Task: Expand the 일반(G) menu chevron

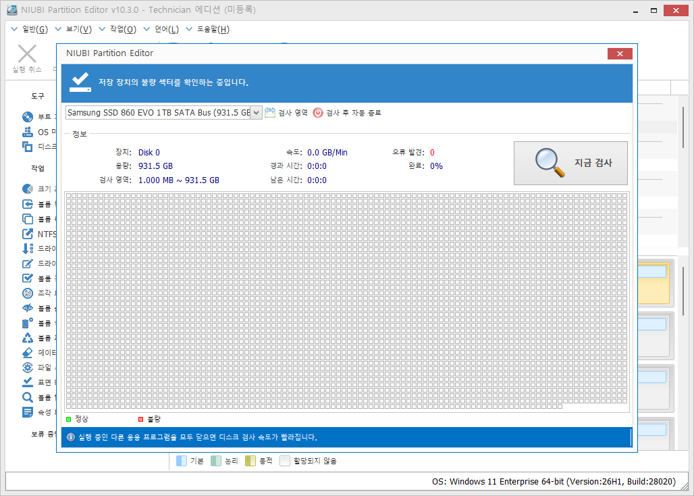Action: click(14, 30)
